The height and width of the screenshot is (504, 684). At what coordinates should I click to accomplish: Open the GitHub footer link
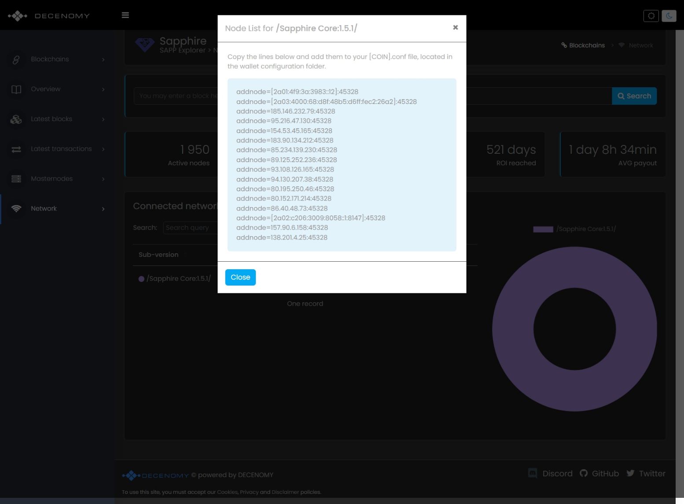599,474
